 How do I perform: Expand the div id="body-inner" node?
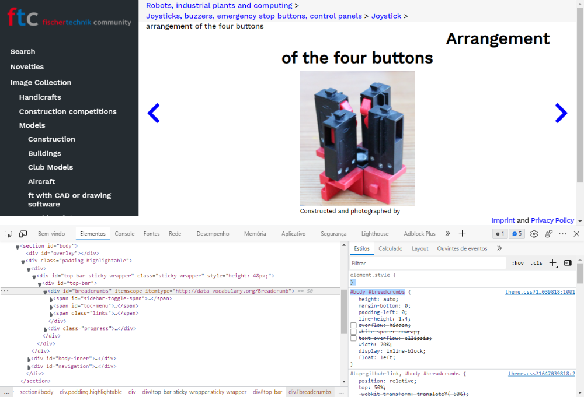pos(29,360)
